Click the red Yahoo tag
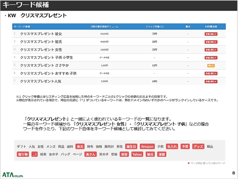This screenshot has height=179, width=238. click(137, 155)
